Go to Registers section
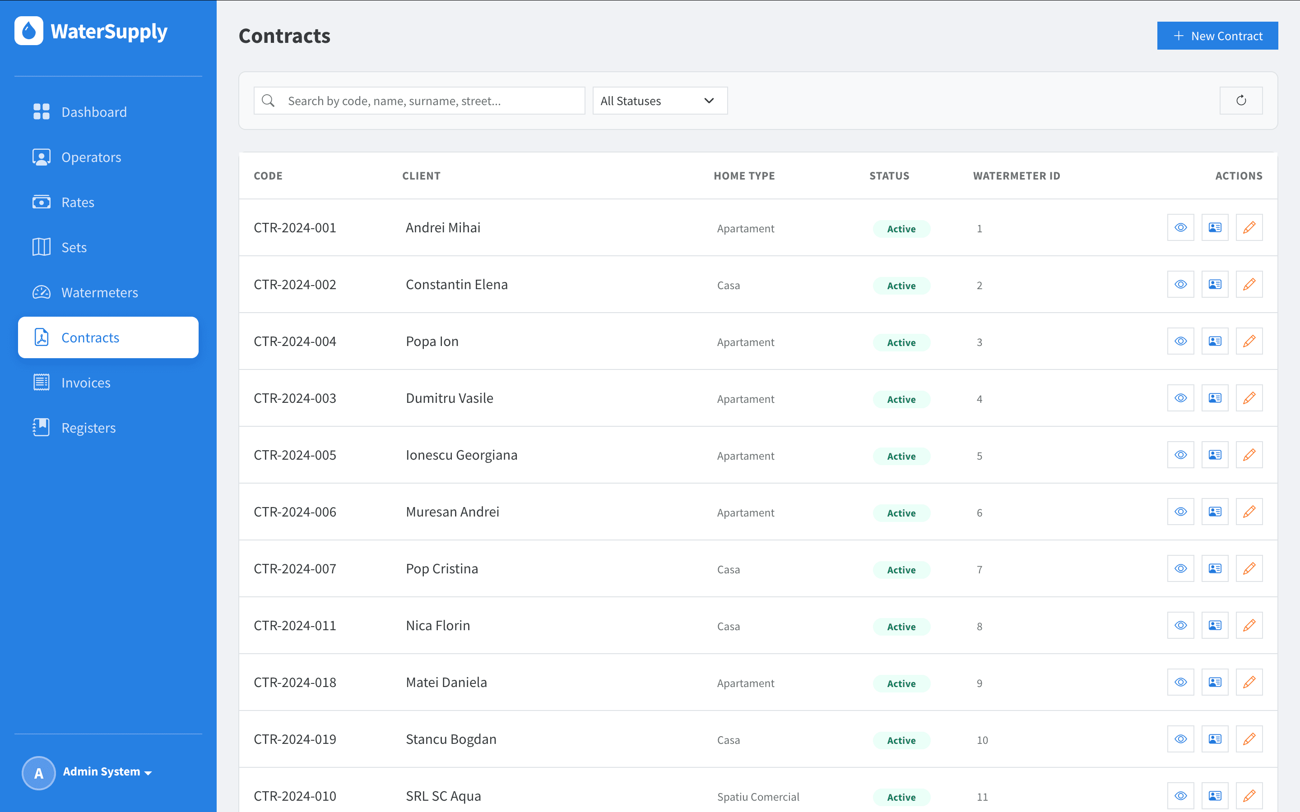The image size is (1300, 812). tap(108, 428)
